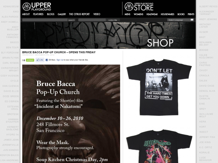Click the Facebook Like thumbs-up button
Viewport: 218px width, 163px height.
(40, 60)
